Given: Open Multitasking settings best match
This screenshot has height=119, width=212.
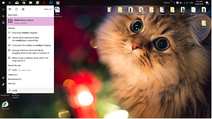Looking at the screenshot, I should point(30,21).
